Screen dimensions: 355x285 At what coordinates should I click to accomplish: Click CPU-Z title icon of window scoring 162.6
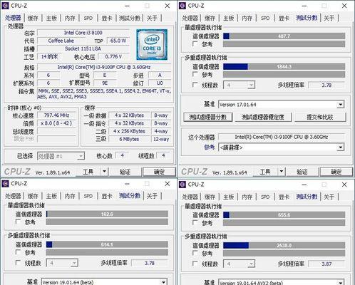coord(5,184)
